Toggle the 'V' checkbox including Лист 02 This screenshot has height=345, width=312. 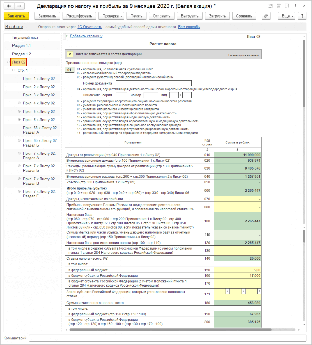point(70,54)
